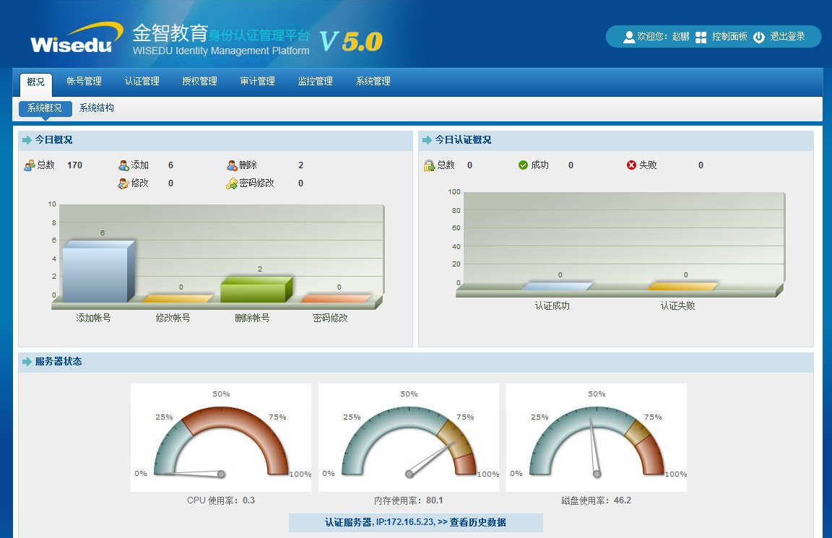The height and width of the screenshot is (538, 832).
Task: Click the logout power icon
Action: click(x=758, y=37)
